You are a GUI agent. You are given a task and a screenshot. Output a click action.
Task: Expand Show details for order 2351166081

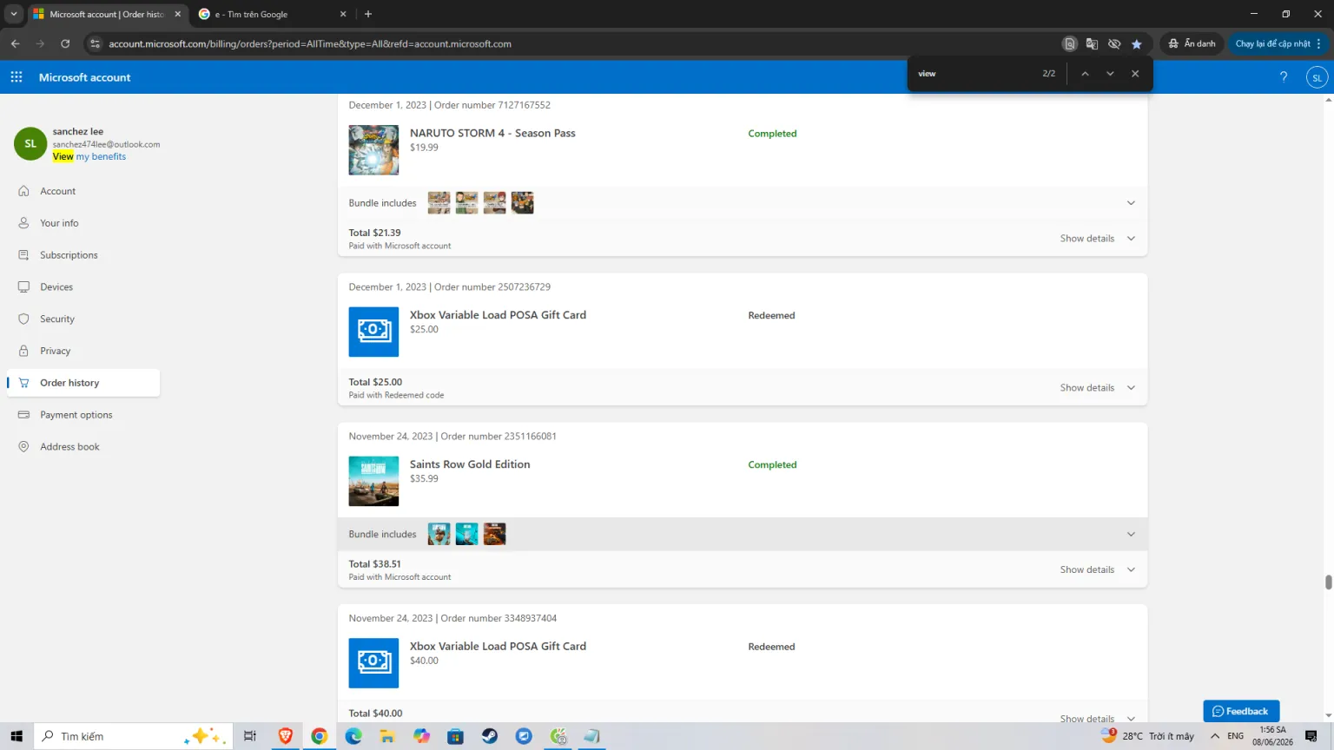click(x=1097, y=570)
